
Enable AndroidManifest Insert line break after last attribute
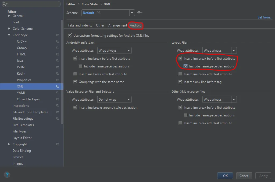coord(75,74)
